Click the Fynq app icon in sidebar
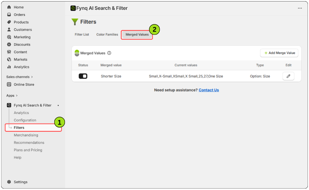 click(x=9, y=105)
